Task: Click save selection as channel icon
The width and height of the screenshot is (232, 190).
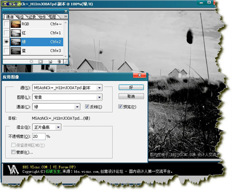Action: click(40, 61)
